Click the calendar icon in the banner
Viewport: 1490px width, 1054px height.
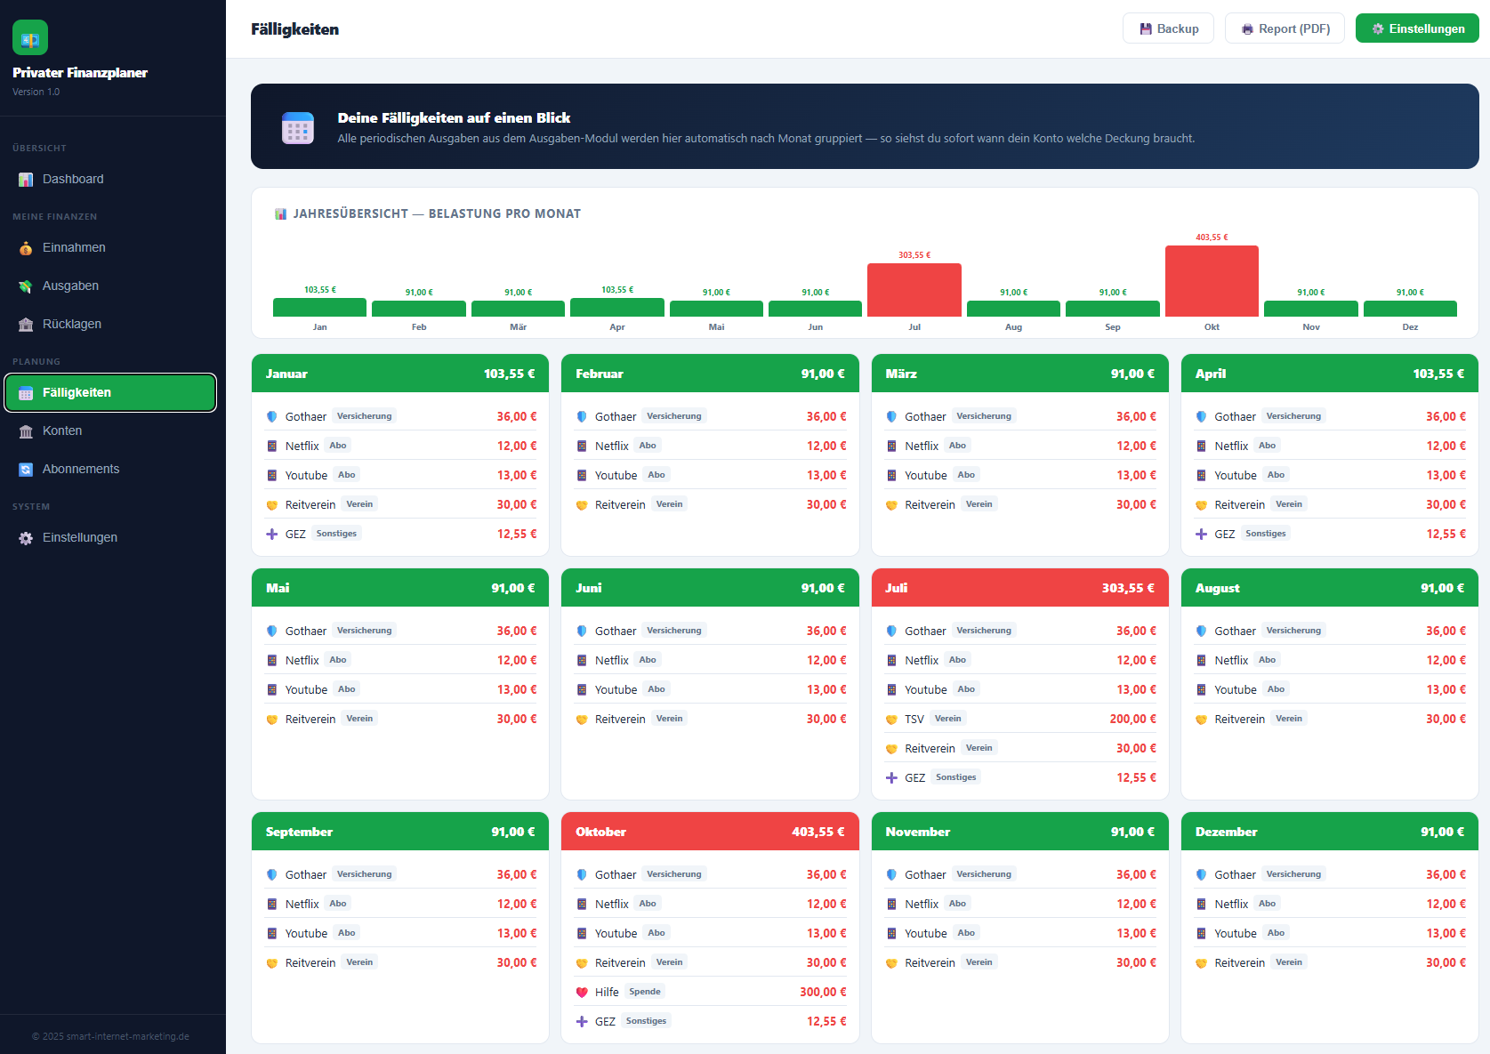point(298,128)
